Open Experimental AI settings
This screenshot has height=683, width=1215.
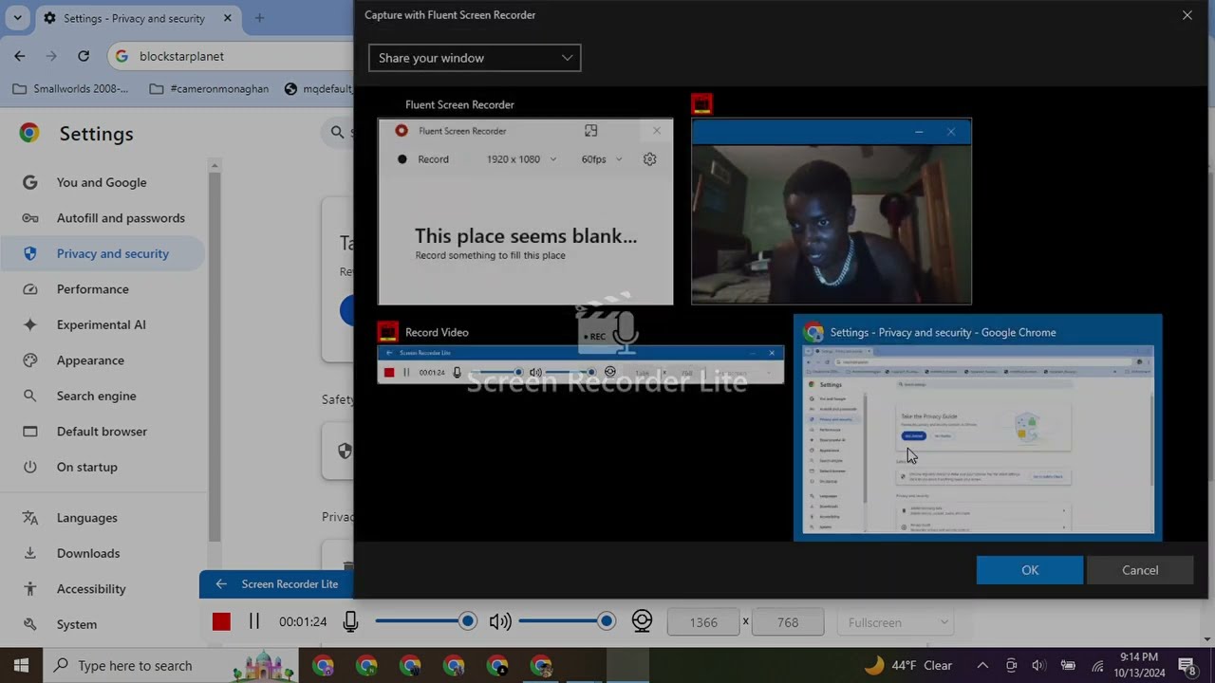pos(102,324)
